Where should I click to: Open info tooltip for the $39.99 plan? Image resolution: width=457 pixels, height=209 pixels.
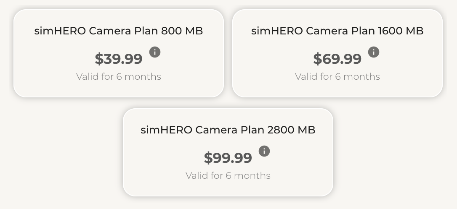point(155,52)
